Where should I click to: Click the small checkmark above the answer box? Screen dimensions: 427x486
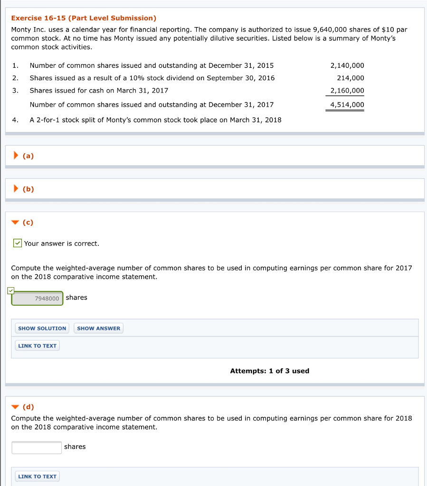tap(10, 290)
